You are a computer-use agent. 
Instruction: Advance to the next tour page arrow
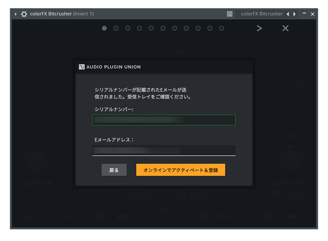[260, 28]
